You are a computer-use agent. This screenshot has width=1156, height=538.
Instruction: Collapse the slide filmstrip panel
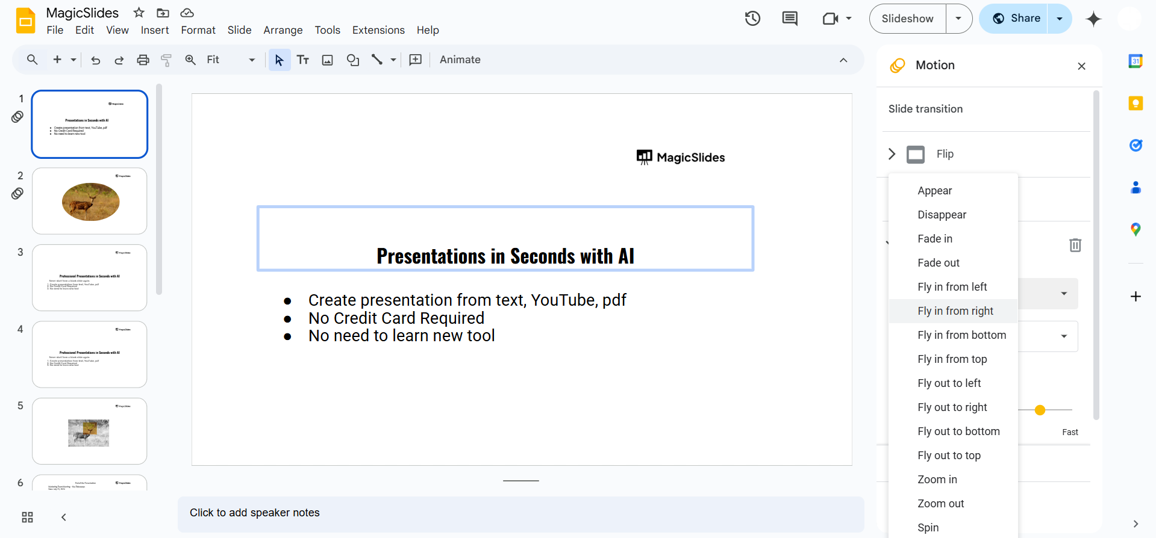coord(63,517)
